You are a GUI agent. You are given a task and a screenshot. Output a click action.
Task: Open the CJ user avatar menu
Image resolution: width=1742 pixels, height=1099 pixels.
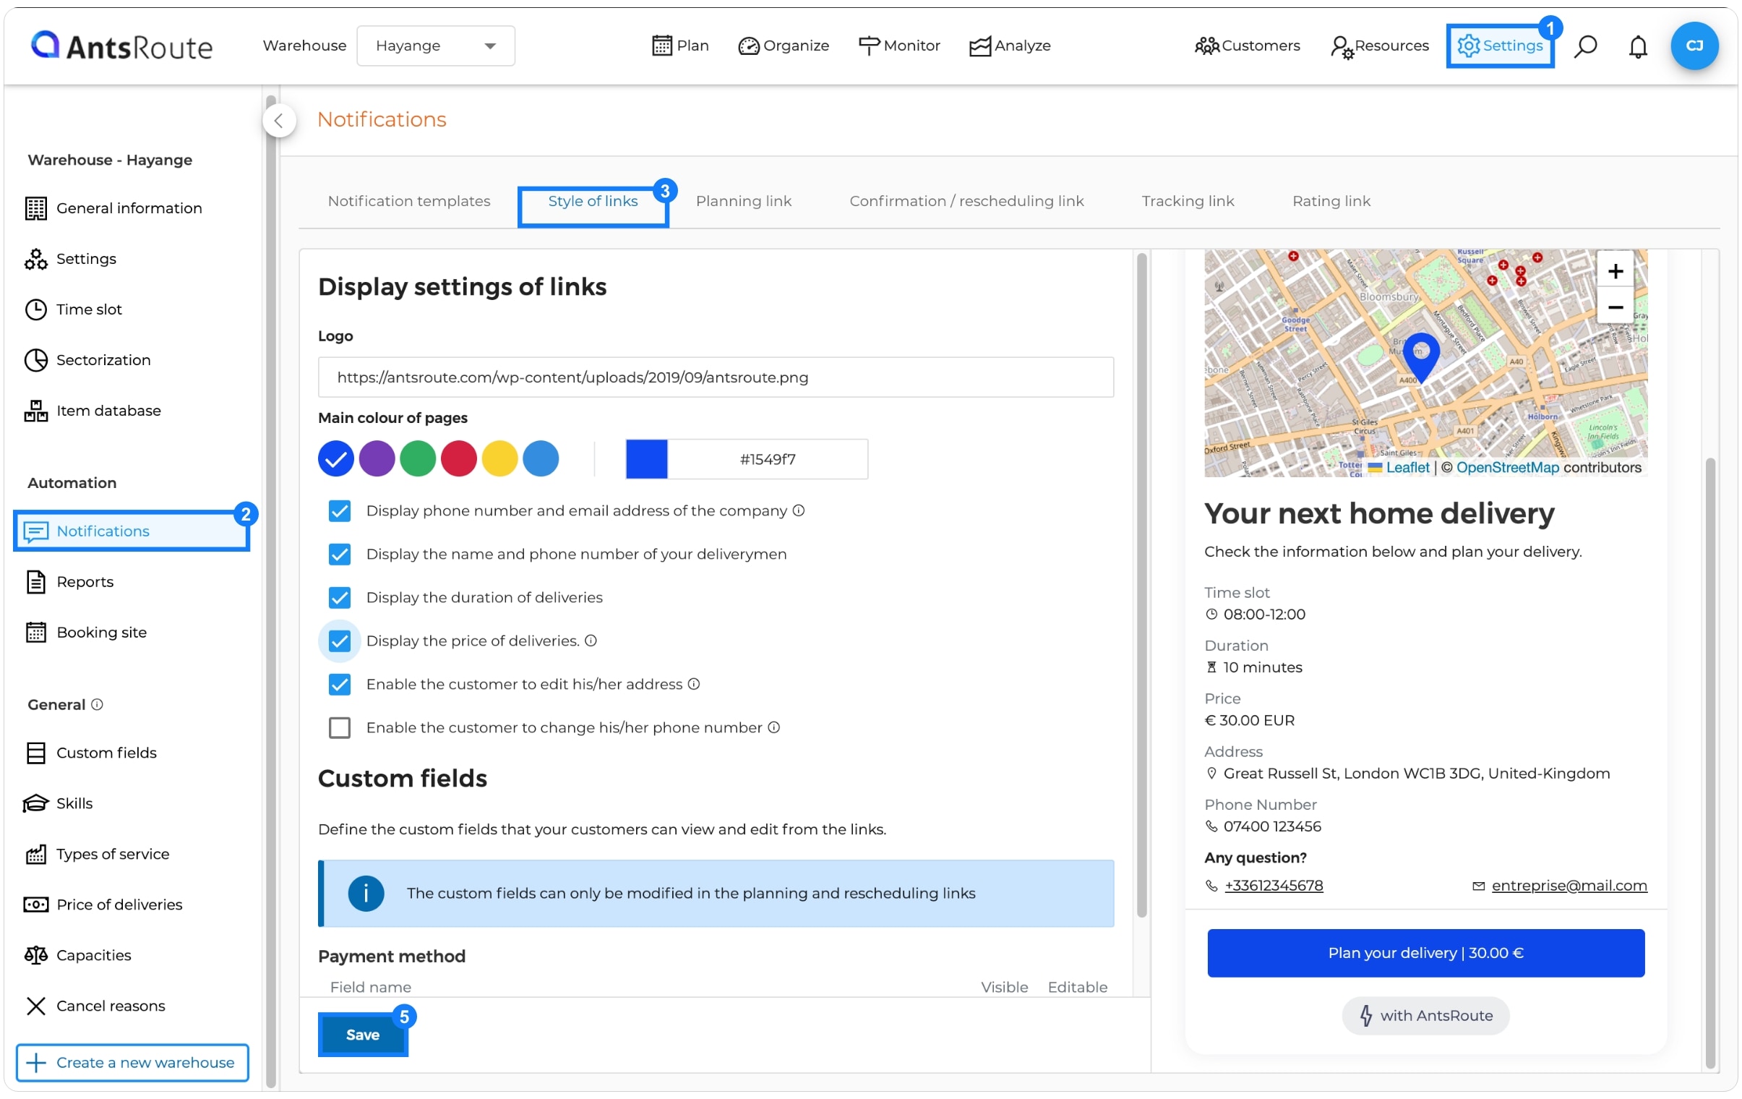tap(1694, 46)
